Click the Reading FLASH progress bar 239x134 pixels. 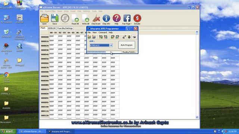click(x=105, y=52)
